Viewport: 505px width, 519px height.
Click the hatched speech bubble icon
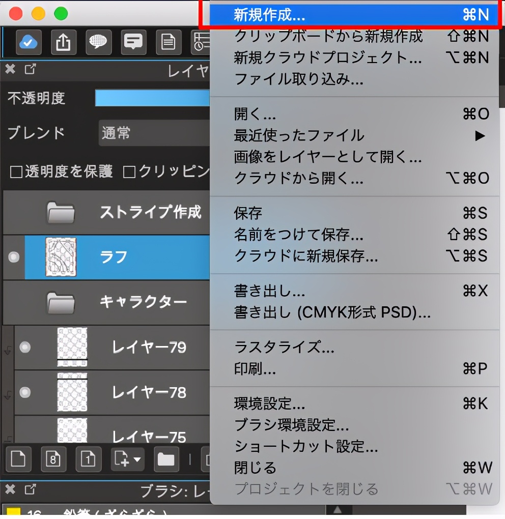click(x=99, y=42)
